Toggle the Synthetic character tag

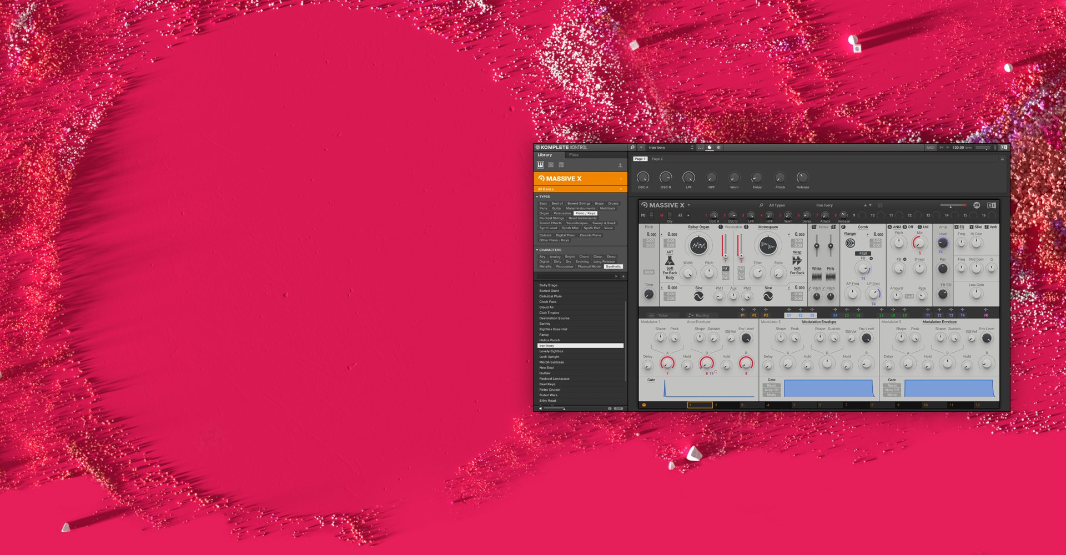point(614,266)
